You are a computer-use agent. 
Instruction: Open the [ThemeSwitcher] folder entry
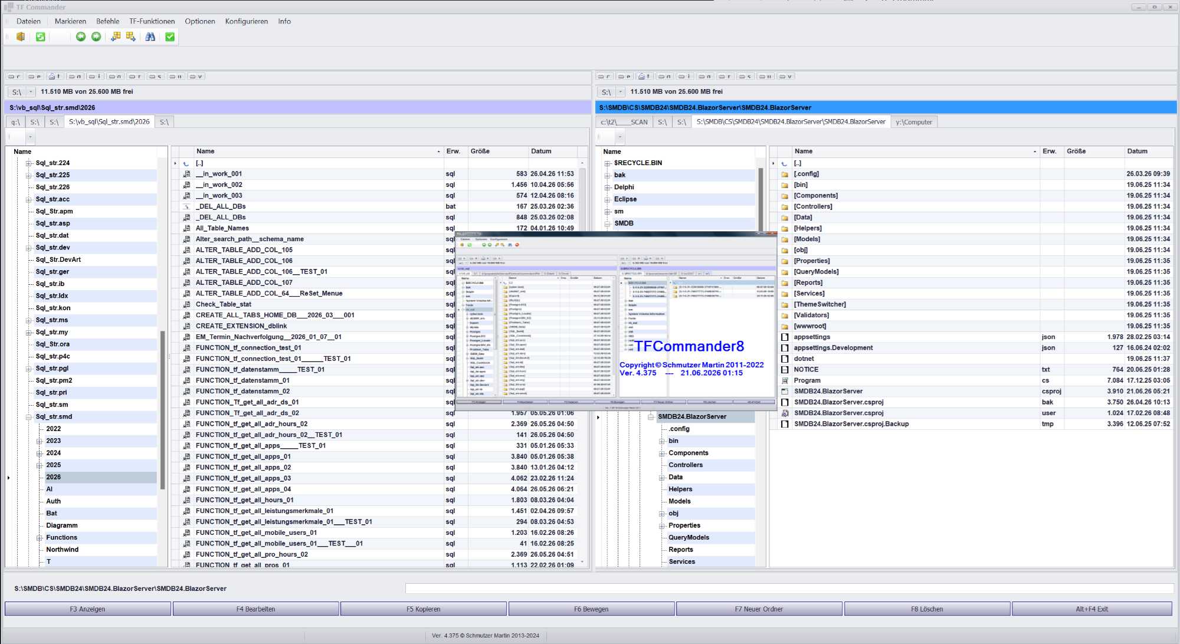point(820,304)
